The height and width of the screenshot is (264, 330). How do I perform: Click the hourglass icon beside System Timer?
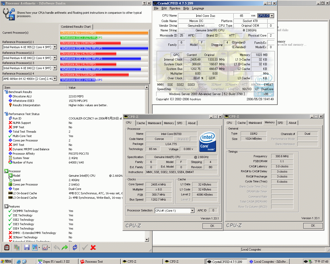coord(10,158)
